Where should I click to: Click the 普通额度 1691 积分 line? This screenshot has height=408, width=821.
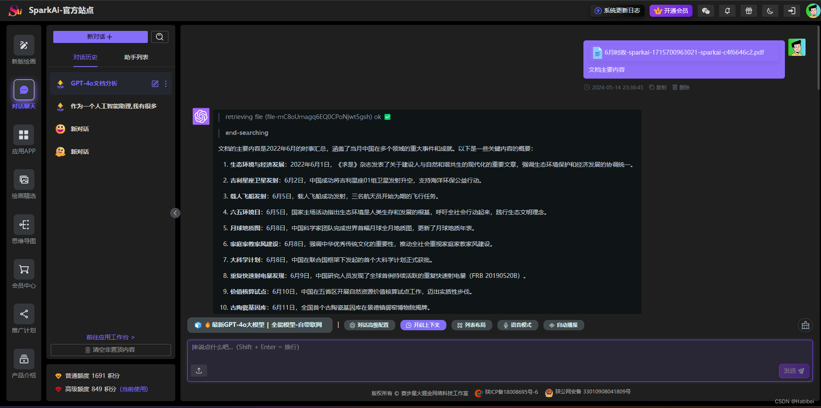click(88, 376)
